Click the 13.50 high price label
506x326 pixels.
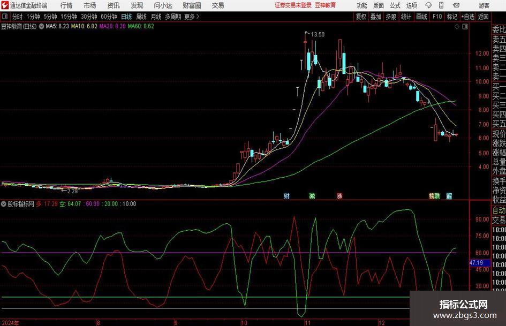pos(318,34)
